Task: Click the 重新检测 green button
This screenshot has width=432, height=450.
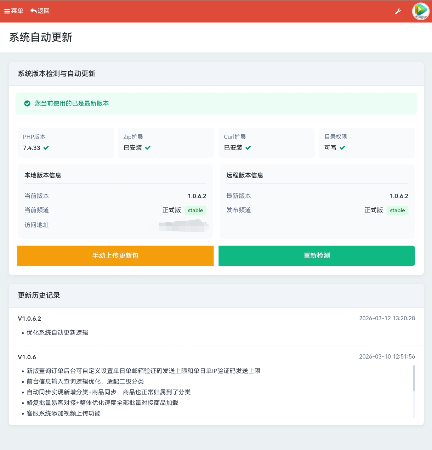Action: 317,255
